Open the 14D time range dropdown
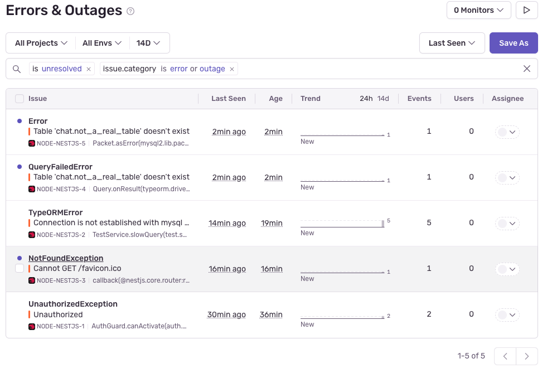The height and width of the screenshot is (378, 547). [148, 43]
